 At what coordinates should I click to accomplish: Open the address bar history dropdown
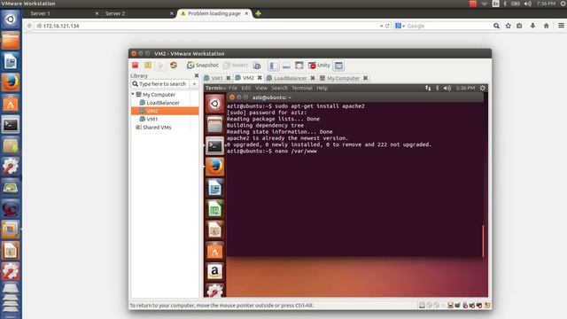point(381,26)
